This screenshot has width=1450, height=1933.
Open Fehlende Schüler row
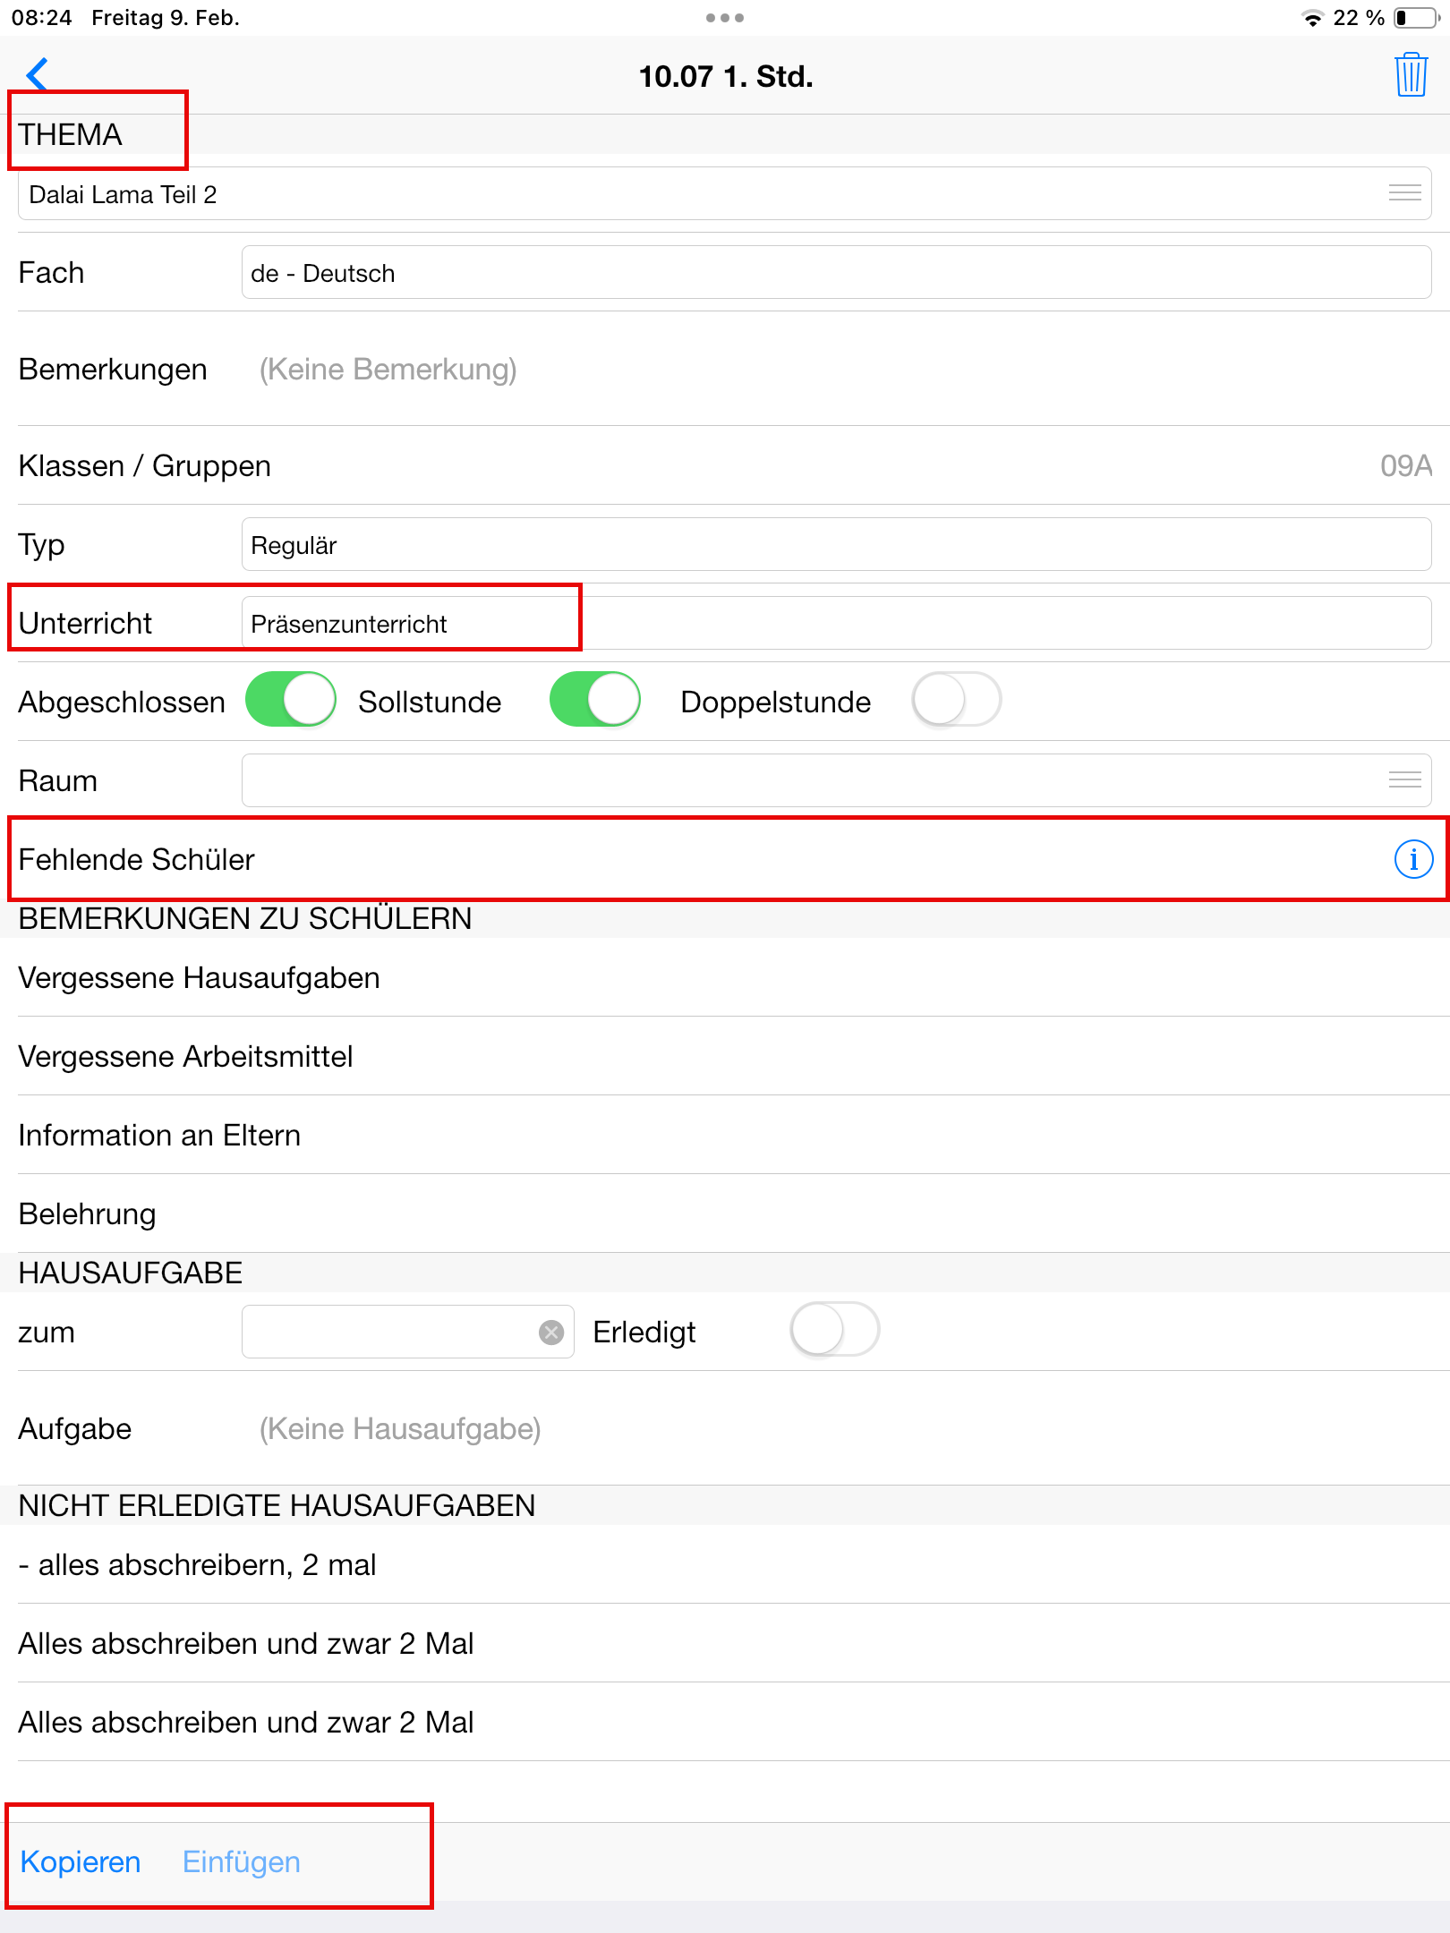[x=725, y=859]
